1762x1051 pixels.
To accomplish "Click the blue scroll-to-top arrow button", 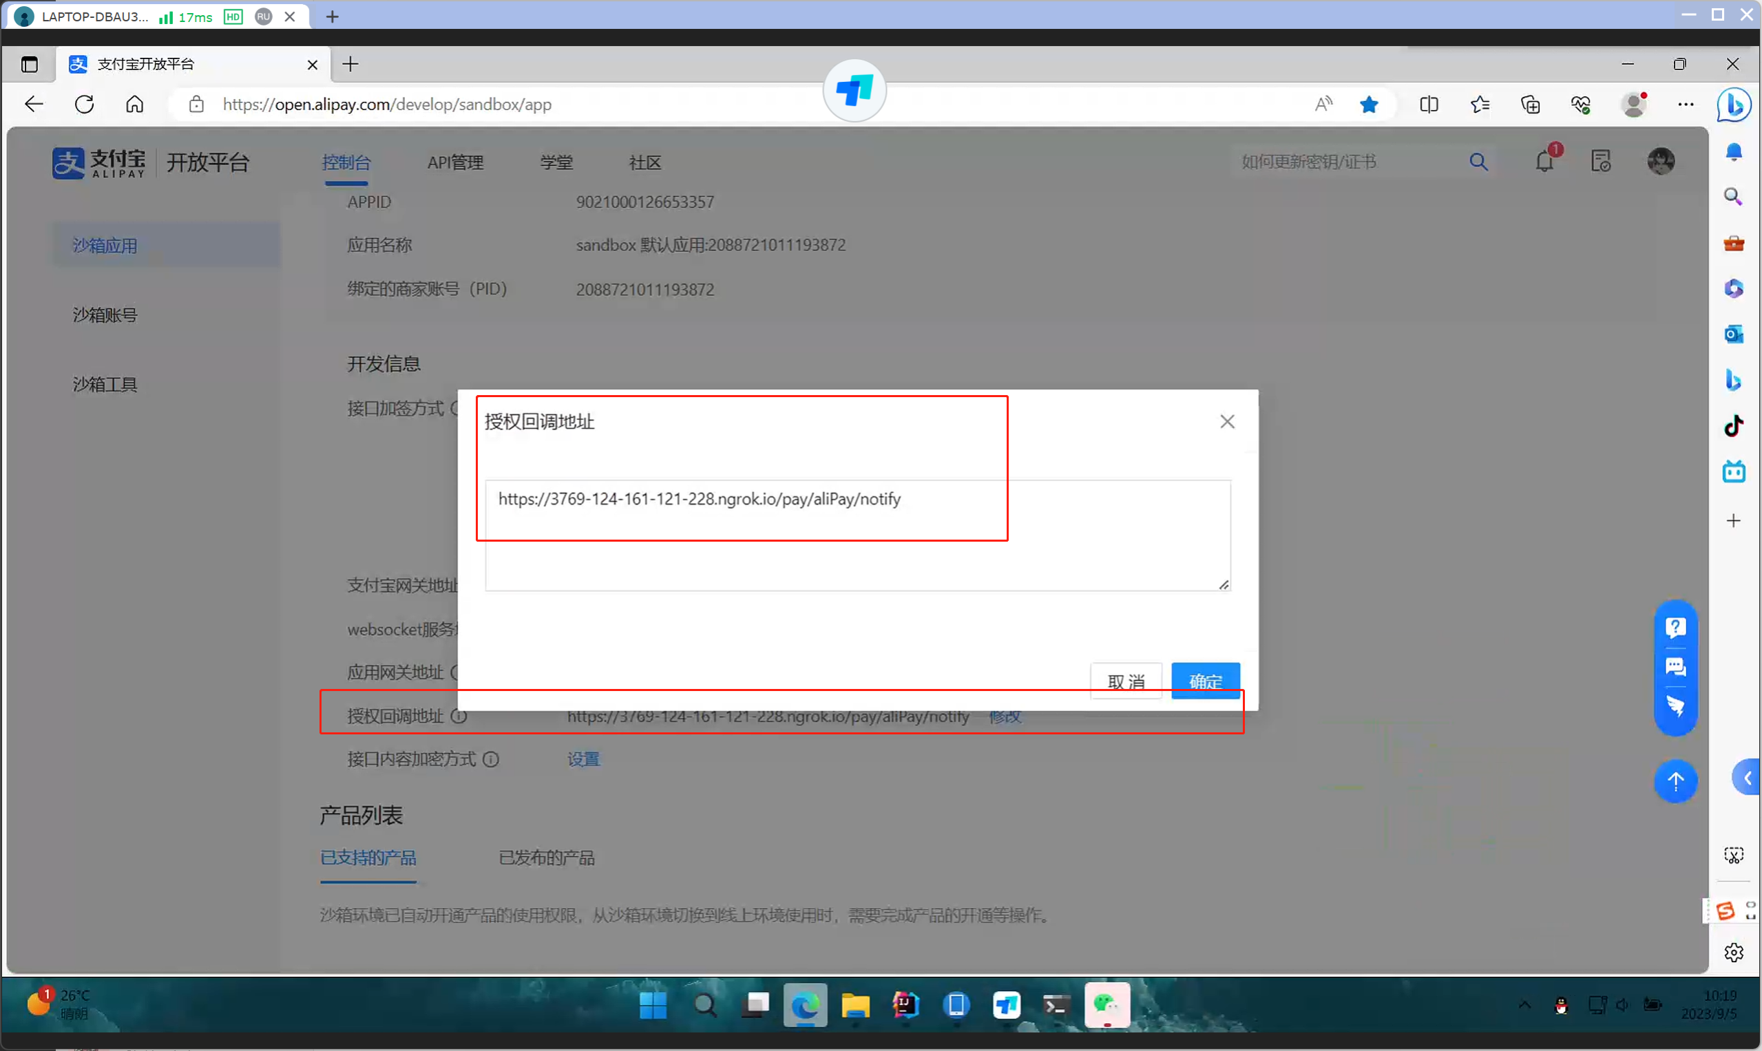I will 1675,781.
